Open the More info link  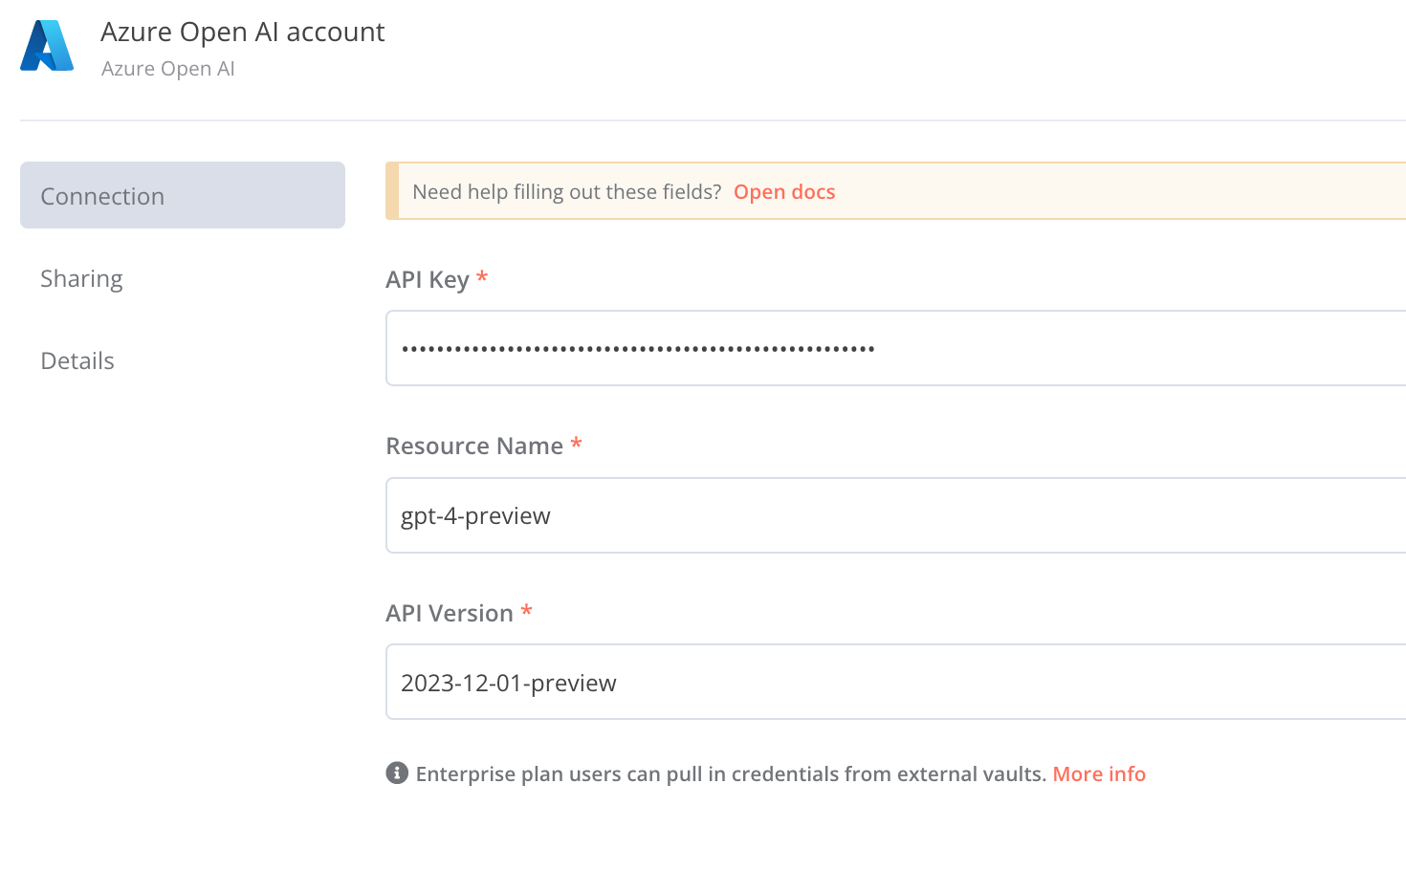(x=1099, y=773)
